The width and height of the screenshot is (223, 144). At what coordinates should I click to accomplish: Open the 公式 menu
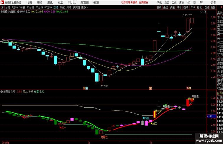174,2
